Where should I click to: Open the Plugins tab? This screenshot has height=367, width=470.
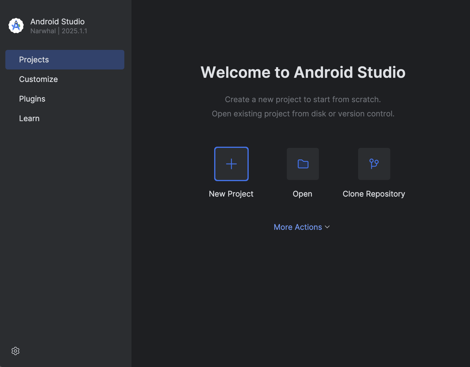point(65,99)
